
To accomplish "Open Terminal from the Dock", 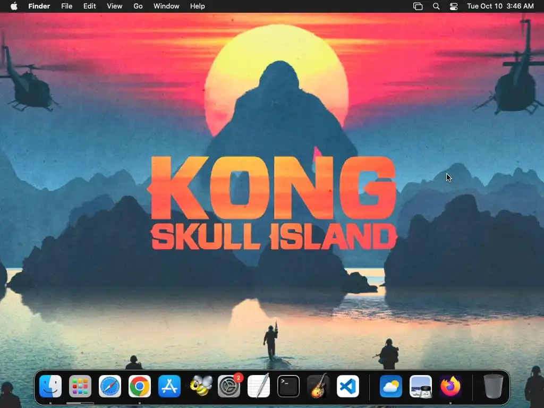I will 288,386.
